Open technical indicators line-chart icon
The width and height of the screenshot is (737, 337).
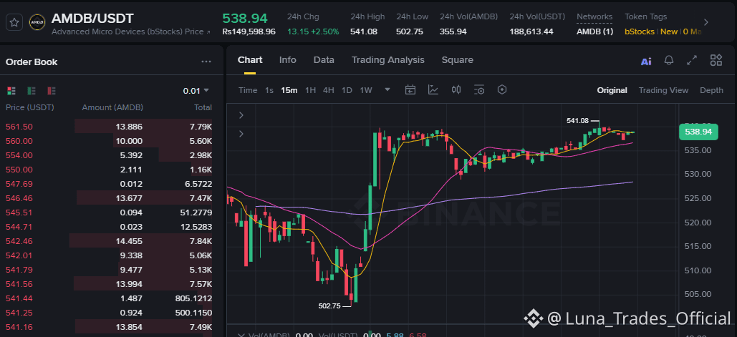[433, 89]
